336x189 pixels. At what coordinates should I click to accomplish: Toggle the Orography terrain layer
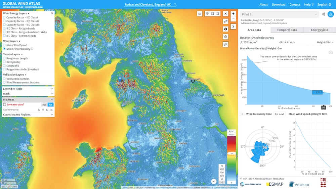click(x=4, y=66)
